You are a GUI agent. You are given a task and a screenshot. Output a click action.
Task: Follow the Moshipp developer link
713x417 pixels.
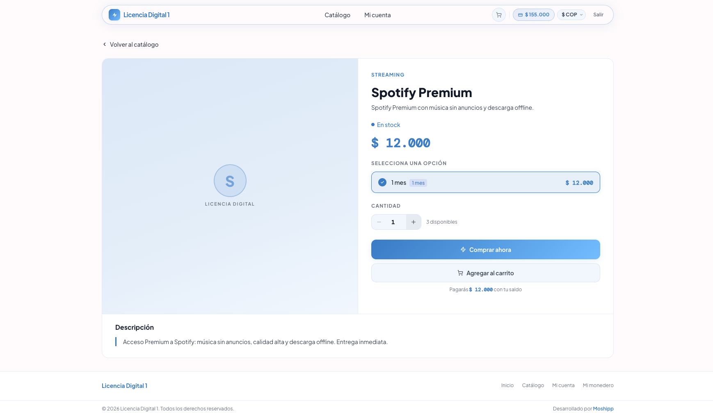pos(603,409)
